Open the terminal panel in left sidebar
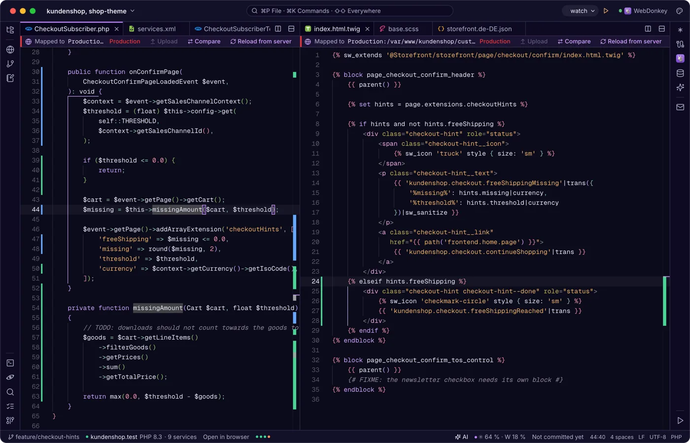 [x=10, y=363]
